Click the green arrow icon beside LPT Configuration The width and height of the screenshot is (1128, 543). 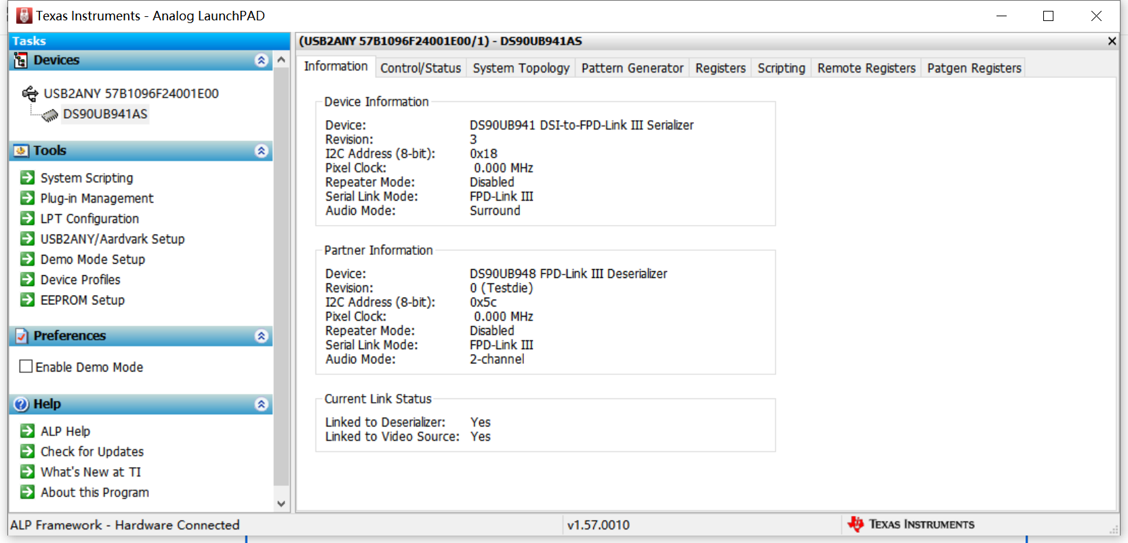(27, 218)
